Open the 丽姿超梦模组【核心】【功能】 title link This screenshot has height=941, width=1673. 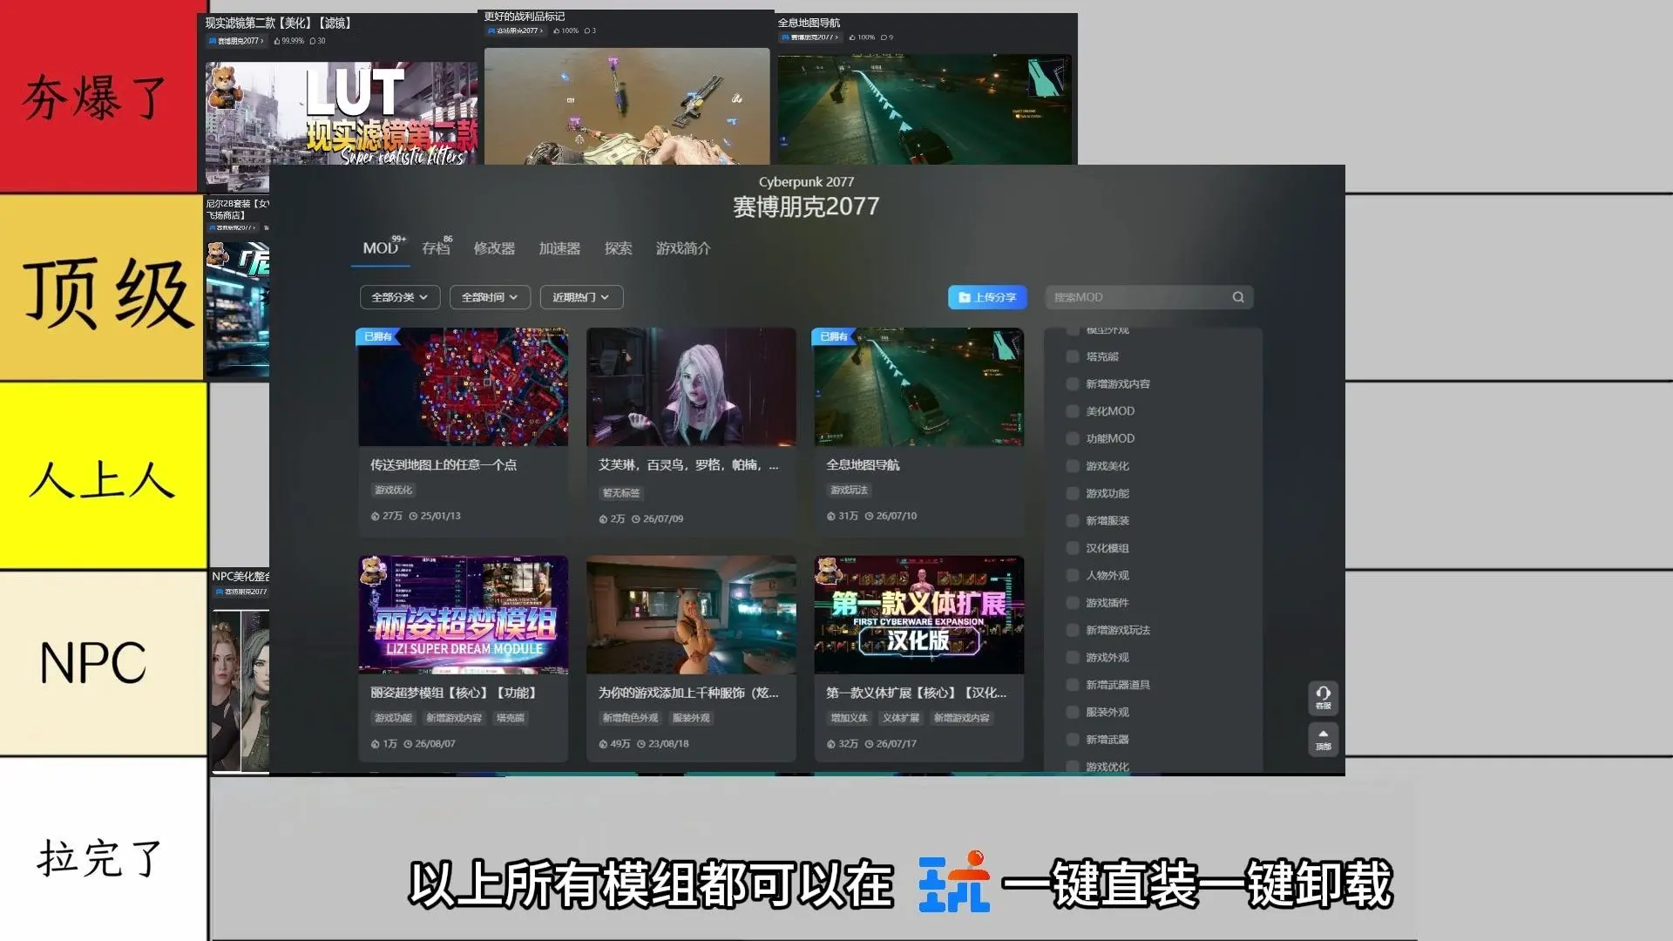click(453, 693)
